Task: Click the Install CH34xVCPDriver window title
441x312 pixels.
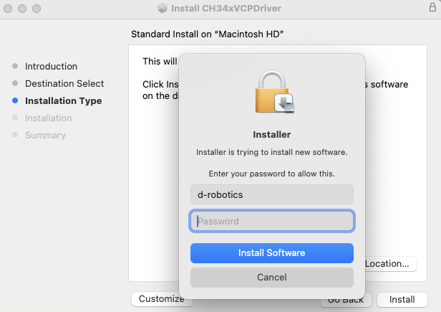Action: (x=228, y=9)
